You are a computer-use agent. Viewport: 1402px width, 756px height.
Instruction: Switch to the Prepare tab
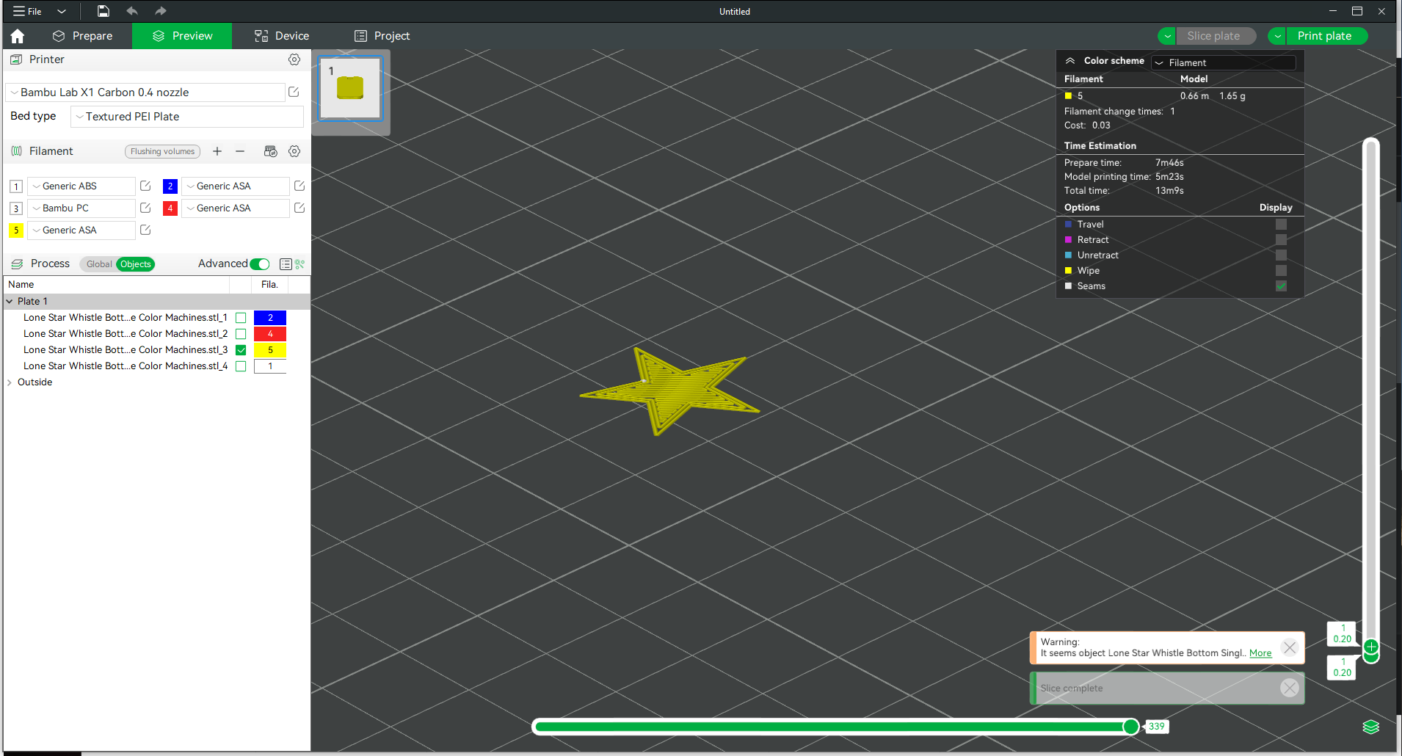point(83,36)
